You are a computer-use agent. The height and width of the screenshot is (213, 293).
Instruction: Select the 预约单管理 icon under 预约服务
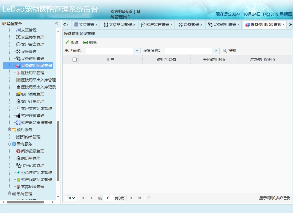click(x=18, y=137)
